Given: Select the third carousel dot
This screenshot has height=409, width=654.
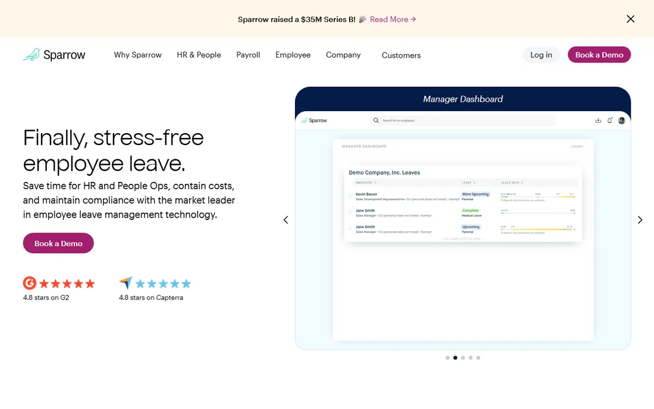Looking at the screenshot, I should (463, 358).
